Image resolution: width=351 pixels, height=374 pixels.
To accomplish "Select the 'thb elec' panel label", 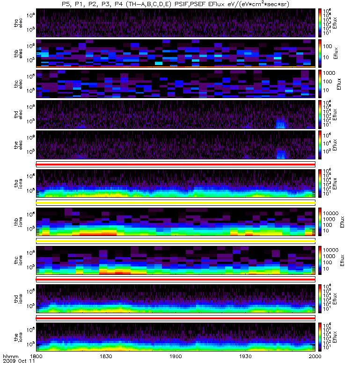I will point(18,53).
